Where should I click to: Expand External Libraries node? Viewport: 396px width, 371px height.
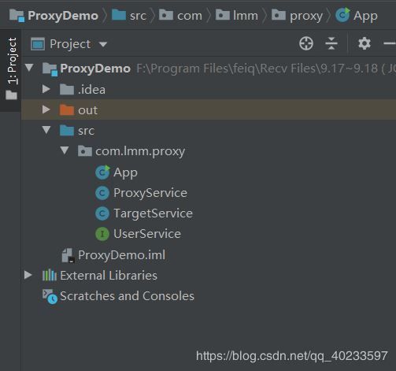point(28,275)
